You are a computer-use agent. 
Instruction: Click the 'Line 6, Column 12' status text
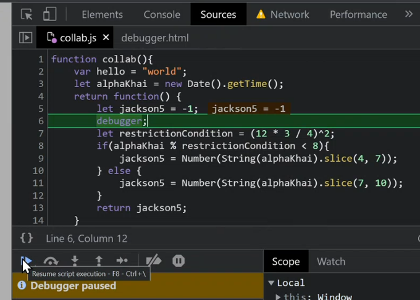click(86, 238)
